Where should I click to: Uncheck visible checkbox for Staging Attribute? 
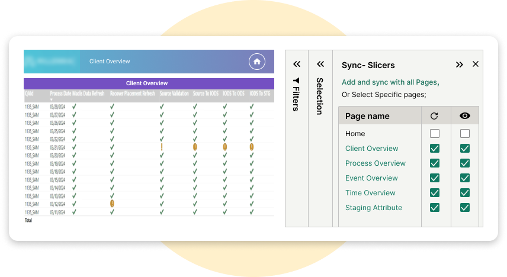465,208
